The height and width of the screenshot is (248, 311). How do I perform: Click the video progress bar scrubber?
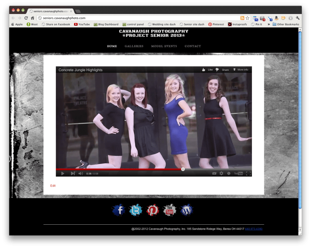tap(183, 169)
